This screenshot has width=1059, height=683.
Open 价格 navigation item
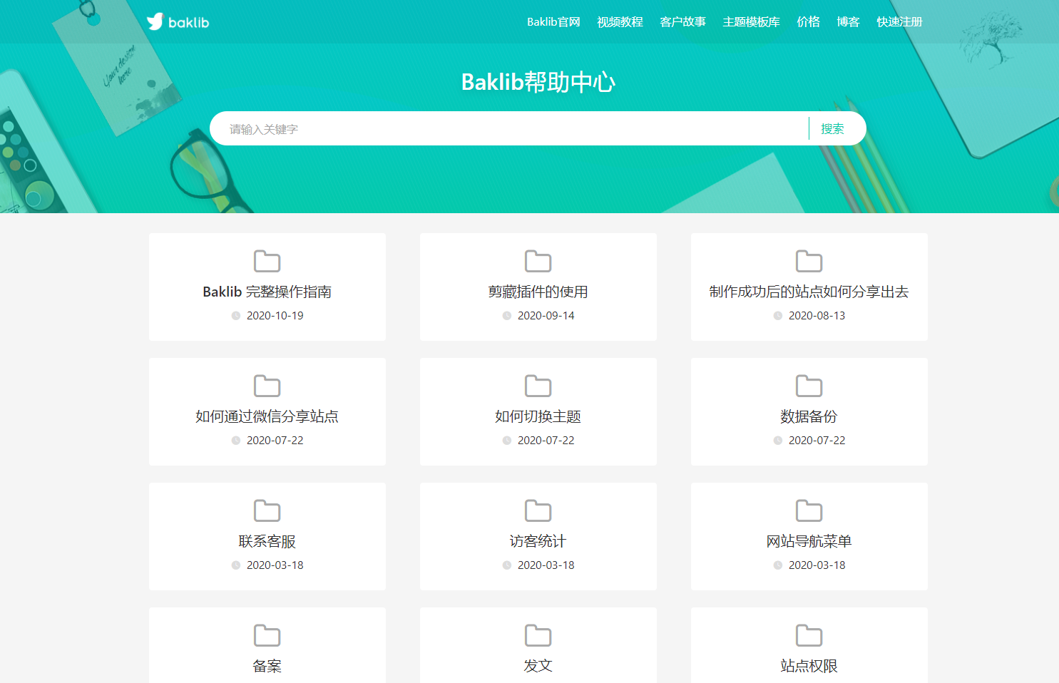coord(808,22)
